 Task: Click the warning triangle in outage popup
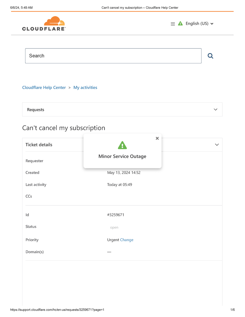(122, 145)
